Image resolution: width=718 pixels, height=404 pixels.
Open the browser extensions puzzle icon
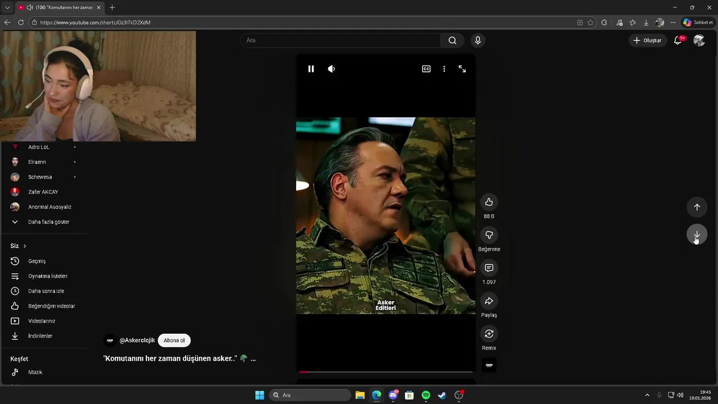(x=604, y=22)
